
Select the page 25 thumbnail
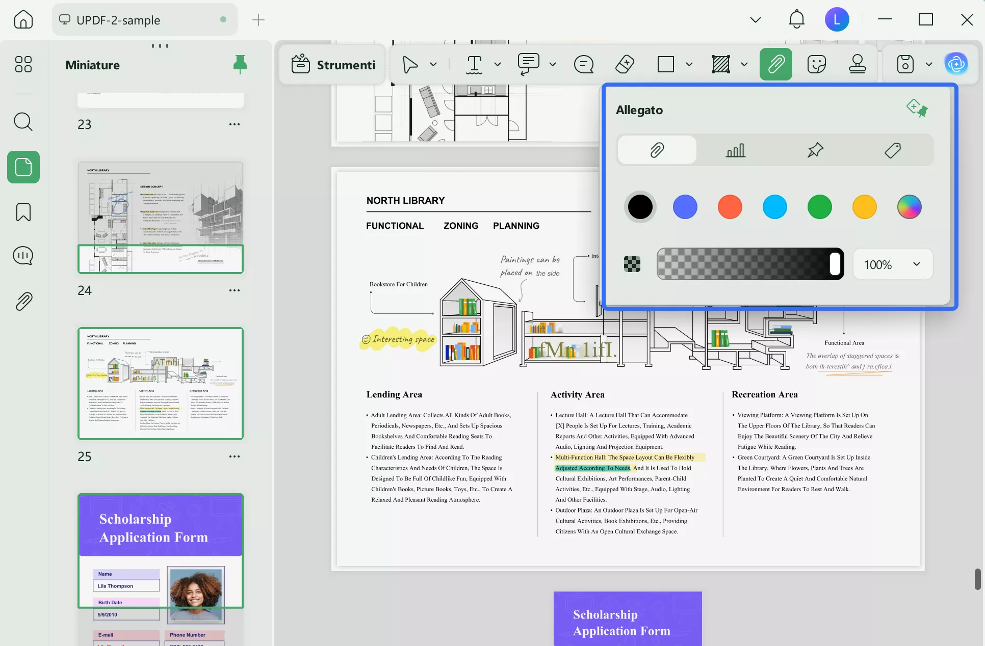(x=160, y=383)
